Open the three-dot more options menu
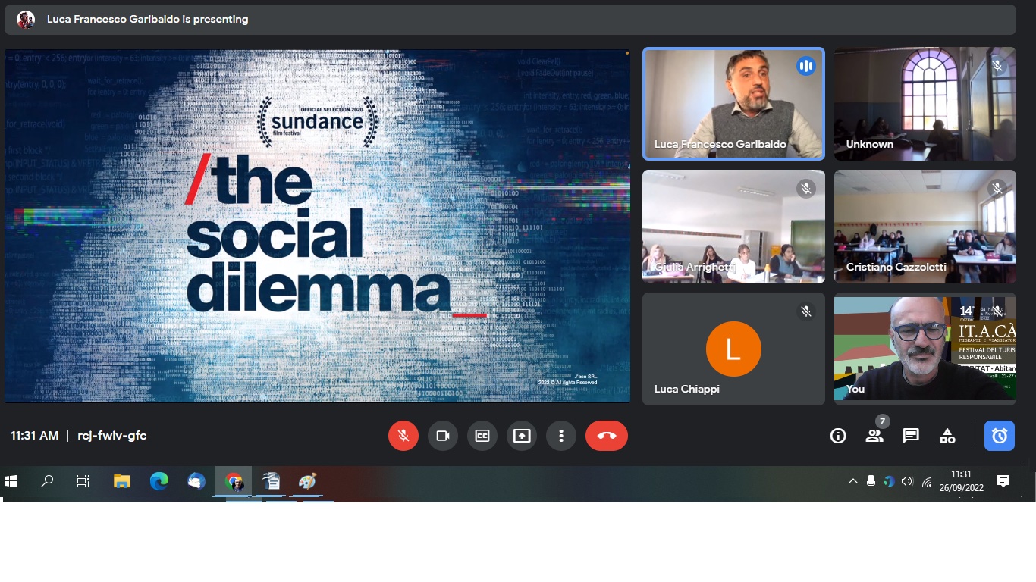The image size is (1036, 582). click(561, 436)
